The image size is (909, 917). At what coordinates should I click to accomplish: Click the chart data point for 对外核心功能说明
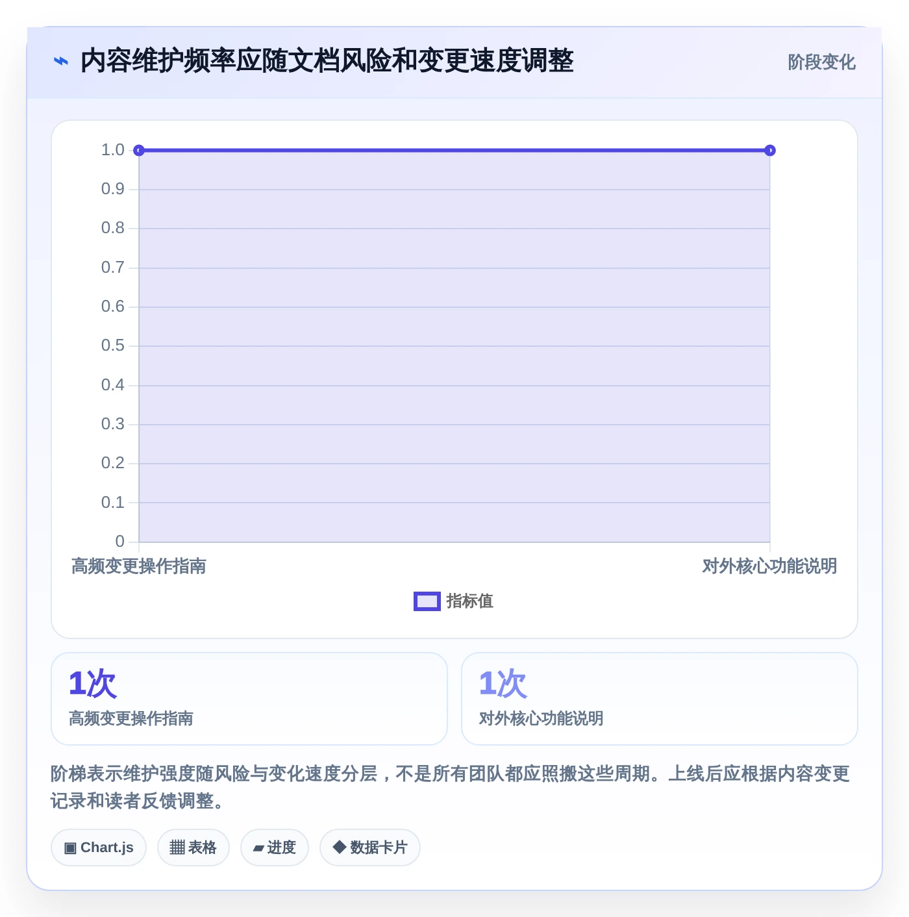pyautogui.click(x=770, y=151)
